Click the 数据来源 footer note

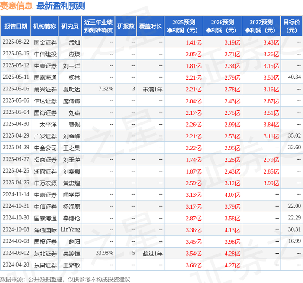click(65, 280)
